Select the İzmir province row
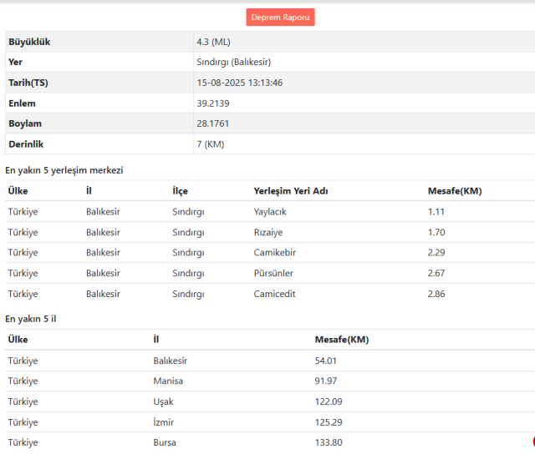Screen dimensions: 535x459 (270, 422)
